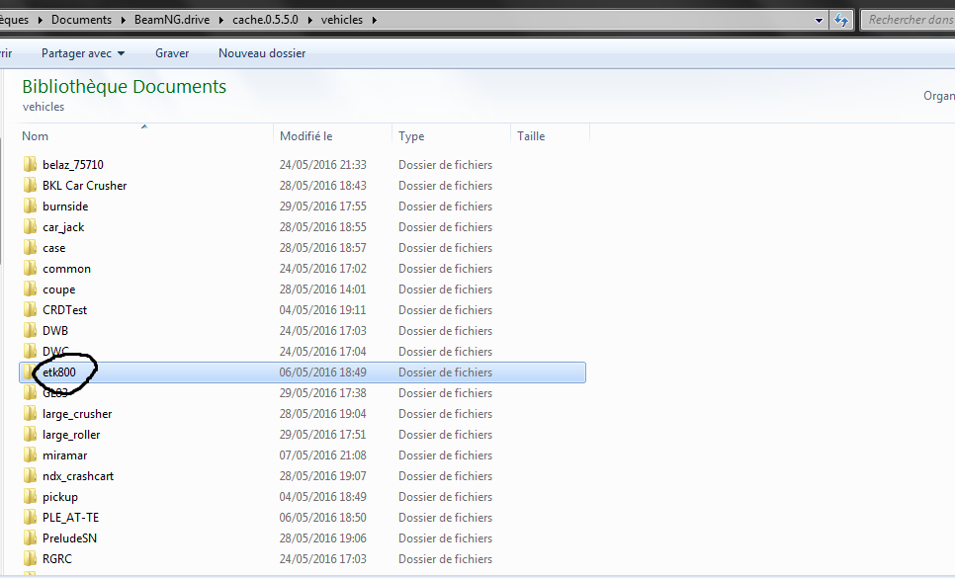
Task: Select the belaz_75710 folder name
Action: [x=73, y=165]
